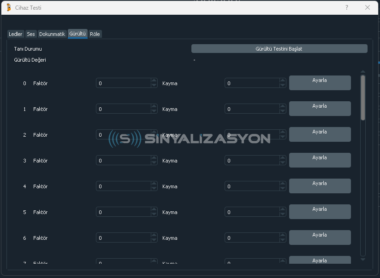
Task: Switch to the Ledler tab
Action: point(15,34)
